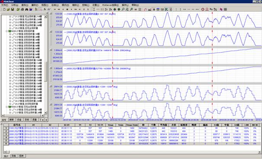Click the red circle marker icon

tap(203, 10)
